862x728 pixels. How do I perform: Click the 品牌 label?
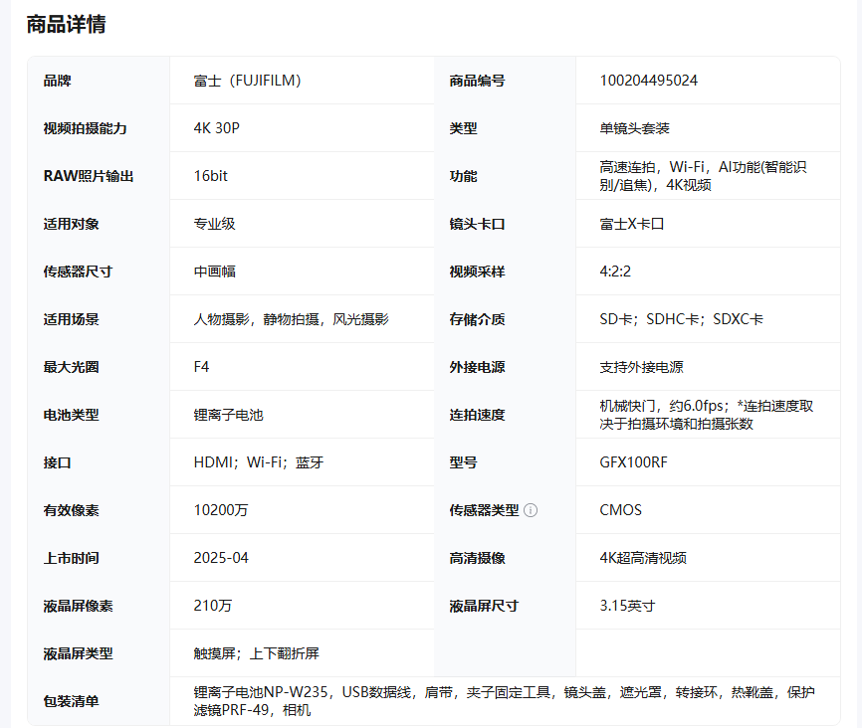57,81
